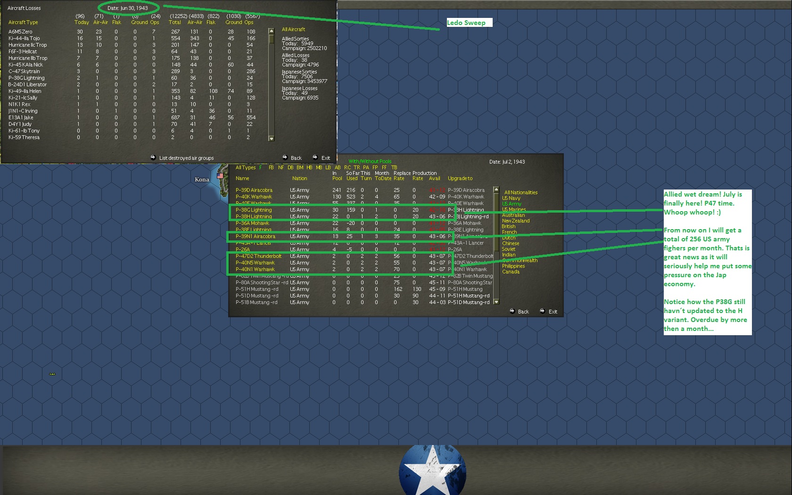Select the Ki-44-IIa Tojo row
The width and height of the screenshot is (792, 495).
(132, 38)
